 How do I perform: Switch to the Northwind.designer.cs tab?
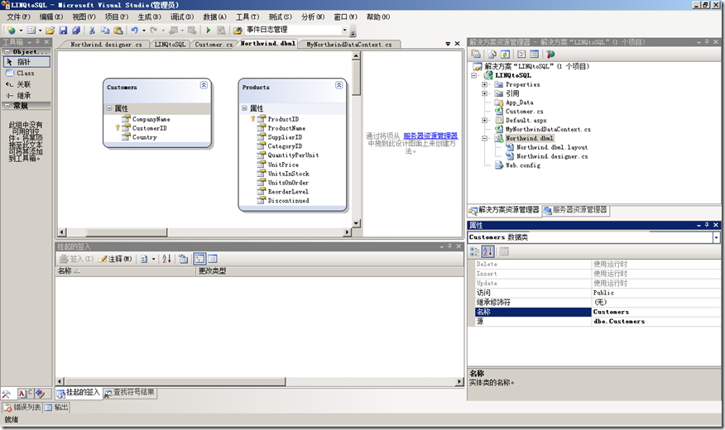coord(106,45)
